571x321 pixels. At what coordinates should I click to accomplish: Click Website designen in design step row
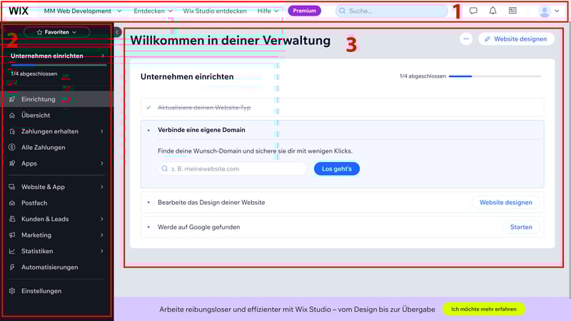505,203
